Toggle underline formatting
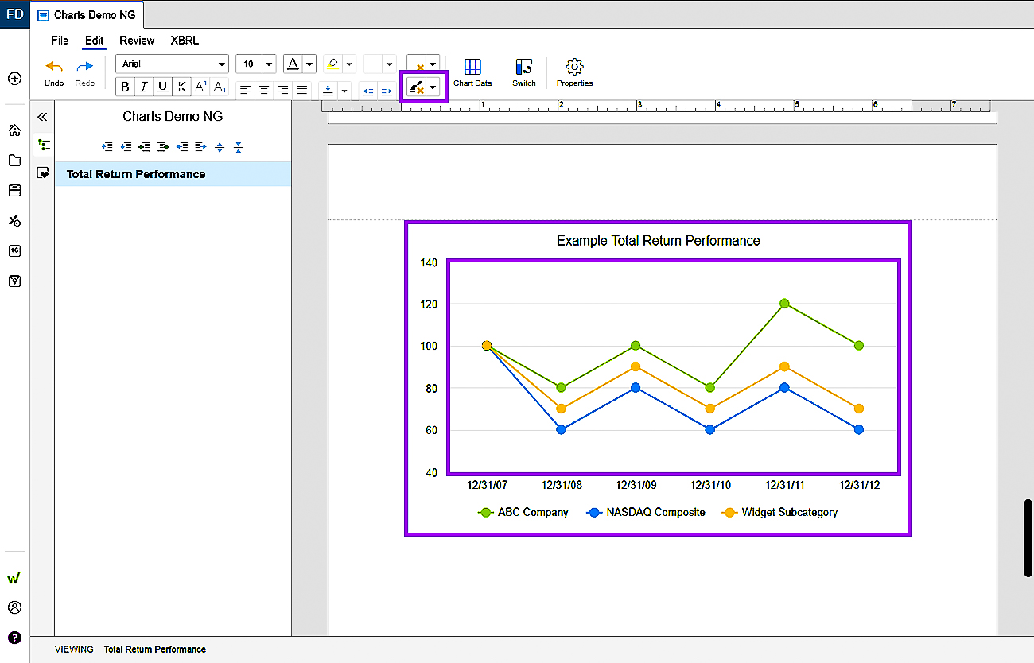 (x=163, y=87)
